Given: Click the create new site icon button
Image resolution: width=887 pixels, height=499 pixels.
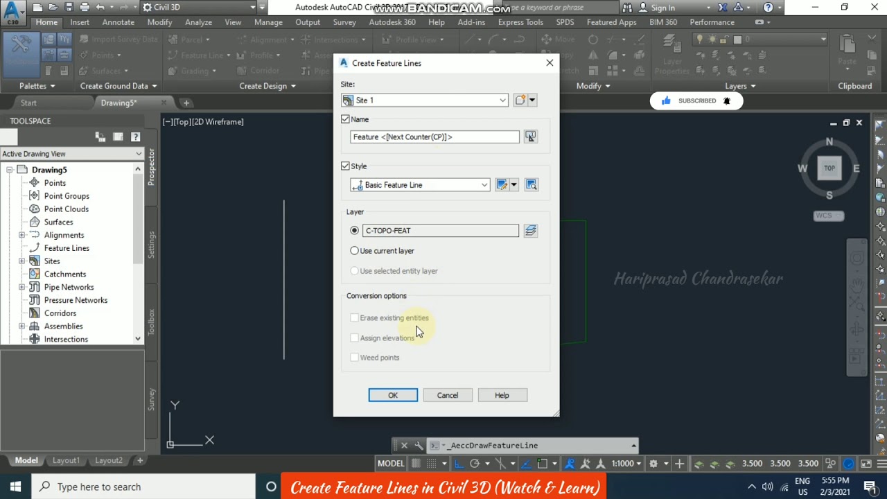Looking at the screenshot, I should (520, 100).
